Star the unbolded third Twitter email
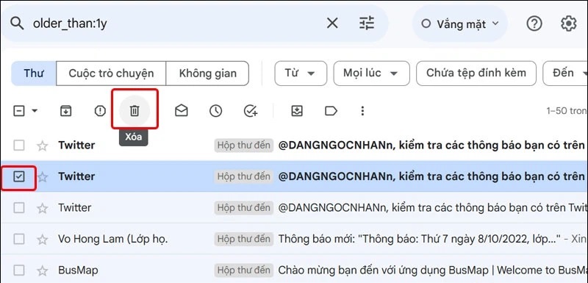 pos(43,208)
